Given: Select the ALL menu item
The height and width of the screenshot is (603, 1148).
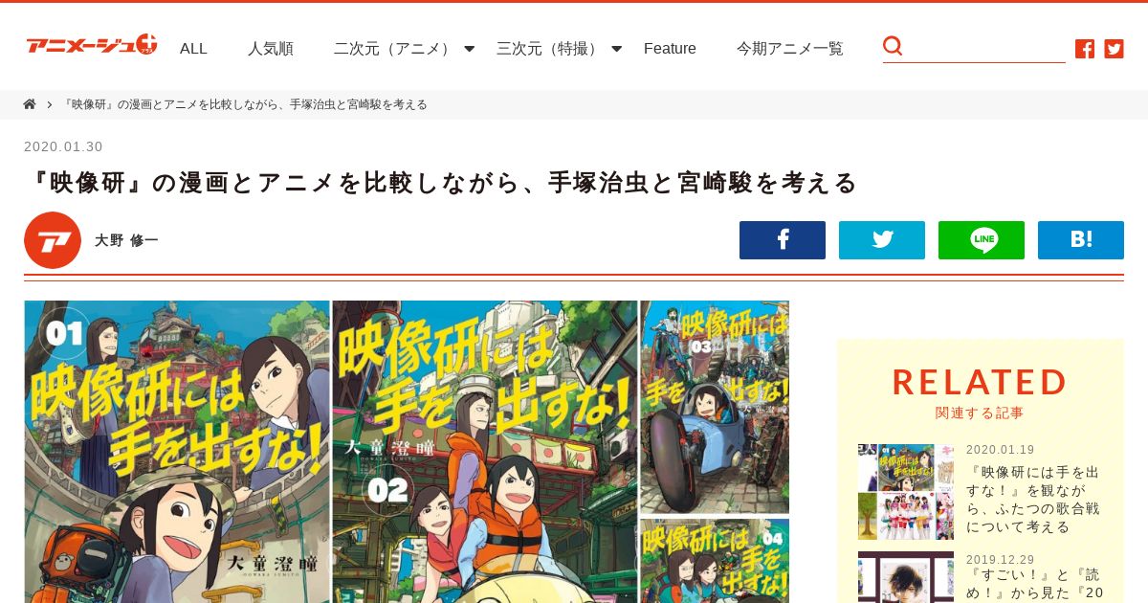Looking at the screenshot, I should point(193,49).
